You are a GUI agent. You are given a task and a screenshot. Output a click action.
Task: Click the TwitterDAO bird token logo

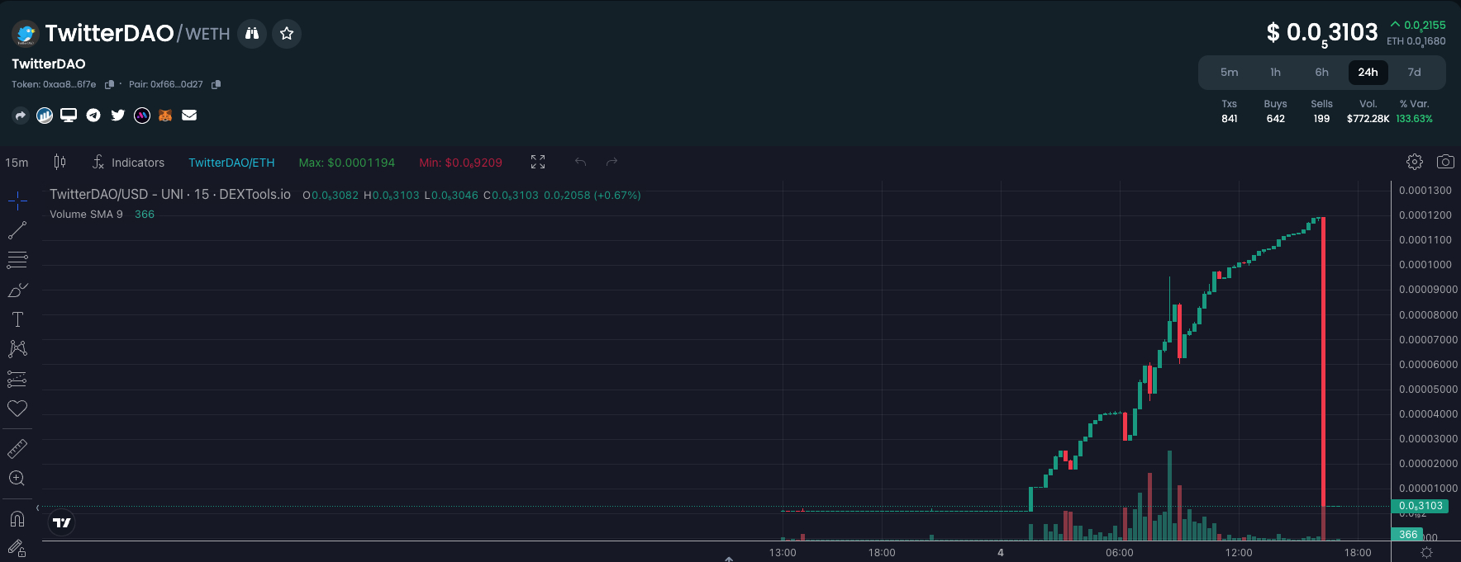tap(26, 34)
